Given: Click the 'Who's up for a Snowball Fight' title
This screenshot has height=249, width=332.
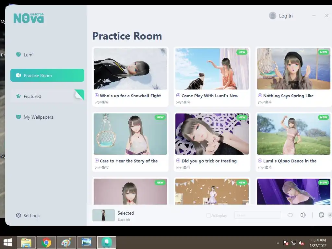Looking at the screenshot, I should (x=130, y=96).
